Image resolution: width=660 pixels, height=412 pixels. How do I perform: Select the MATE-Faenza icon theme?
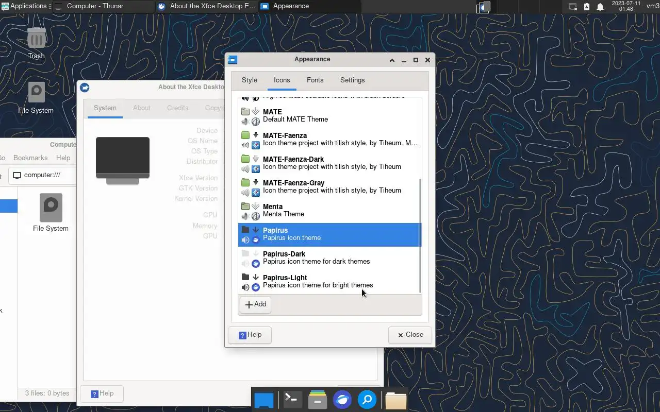click(x=329, y=140)
